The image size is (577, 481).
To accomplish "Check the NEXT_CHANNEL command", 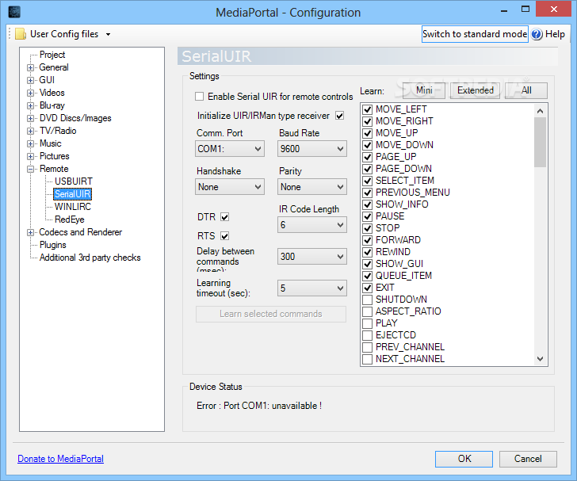I will [x=367, y=359].
